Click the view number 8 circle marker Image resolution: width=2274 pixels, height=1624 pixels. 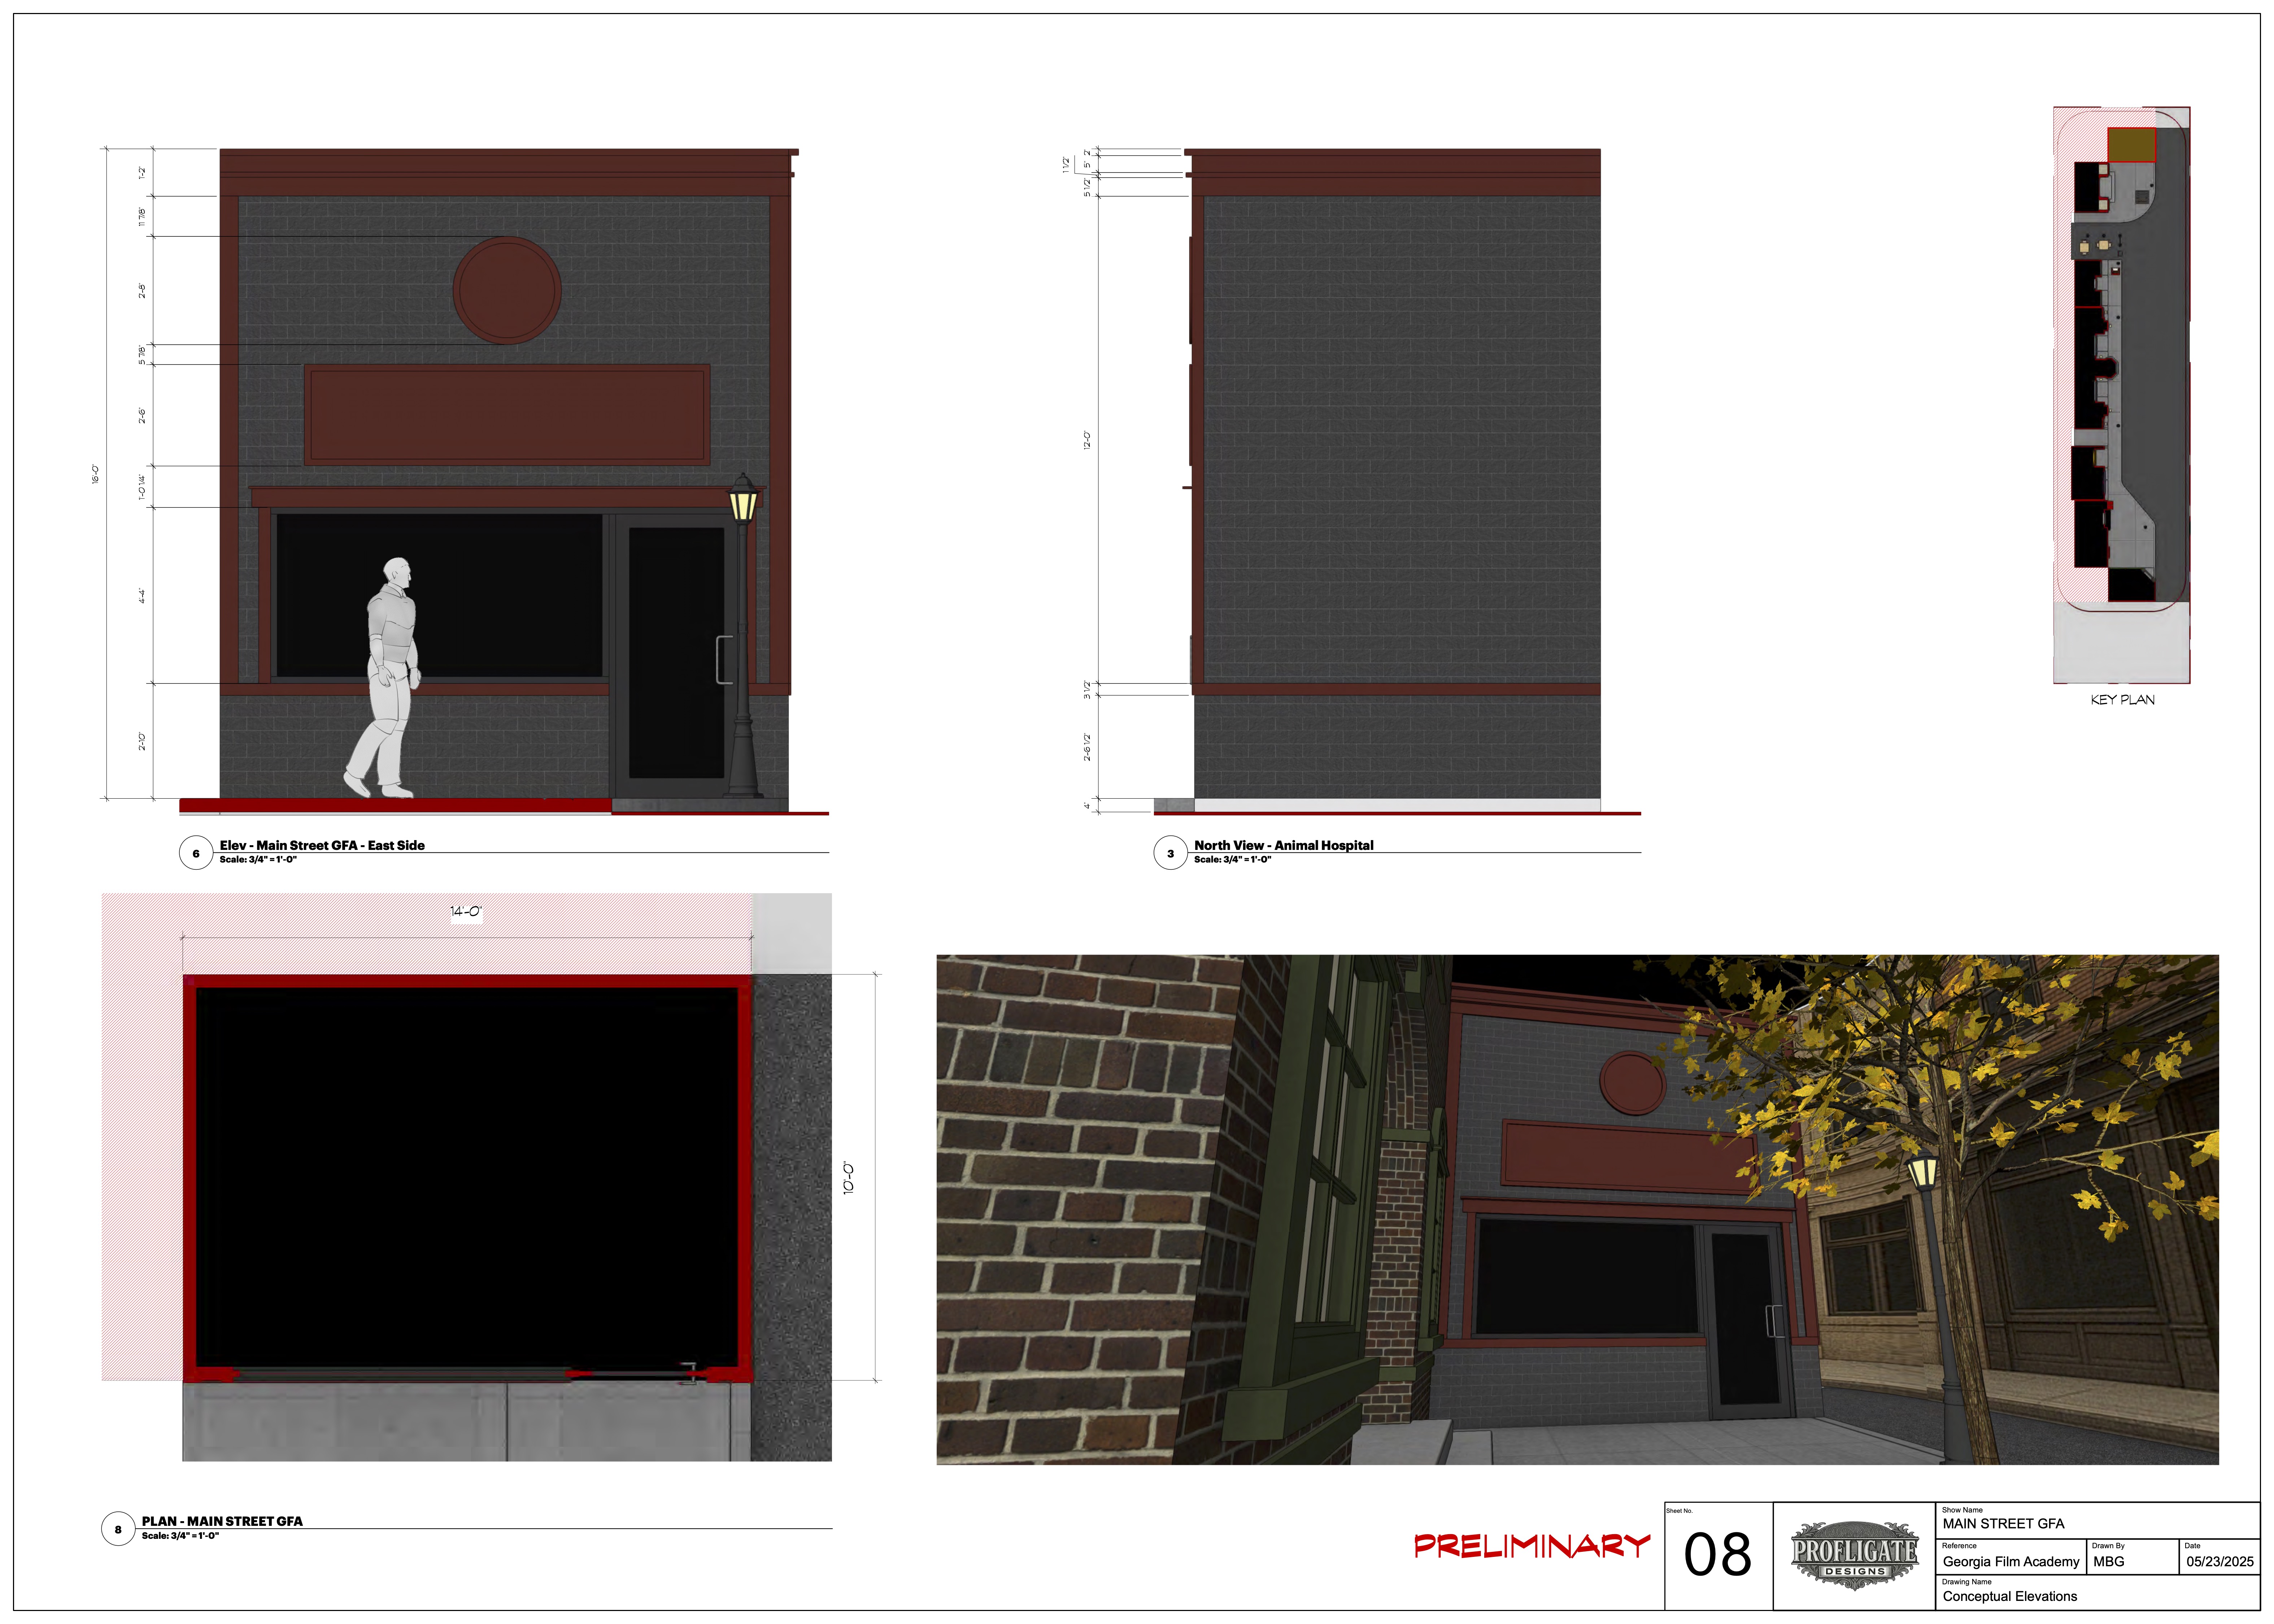click(x=118, y=1529)
